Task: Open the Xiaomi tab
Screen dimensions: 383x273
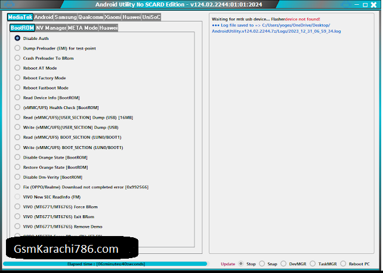Action: tap(113, 17)
